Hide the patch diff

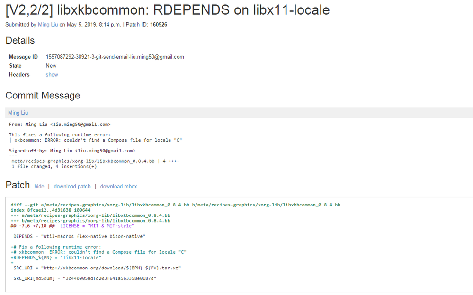pos(39,187)
